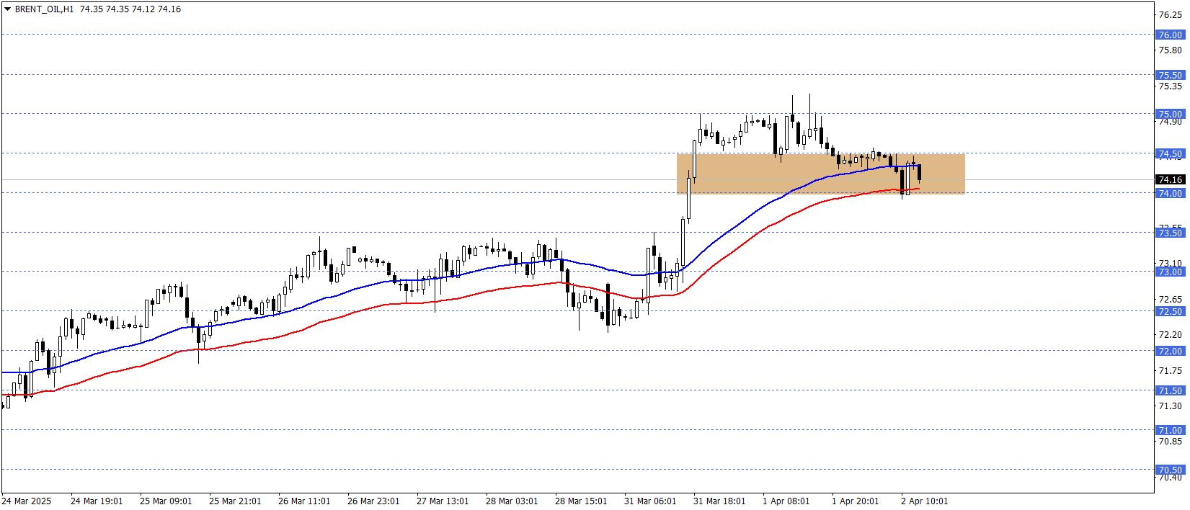Click the 27 Mar 13:01 time label
This screenshot has height=510, width=1190.
point(443,501)
